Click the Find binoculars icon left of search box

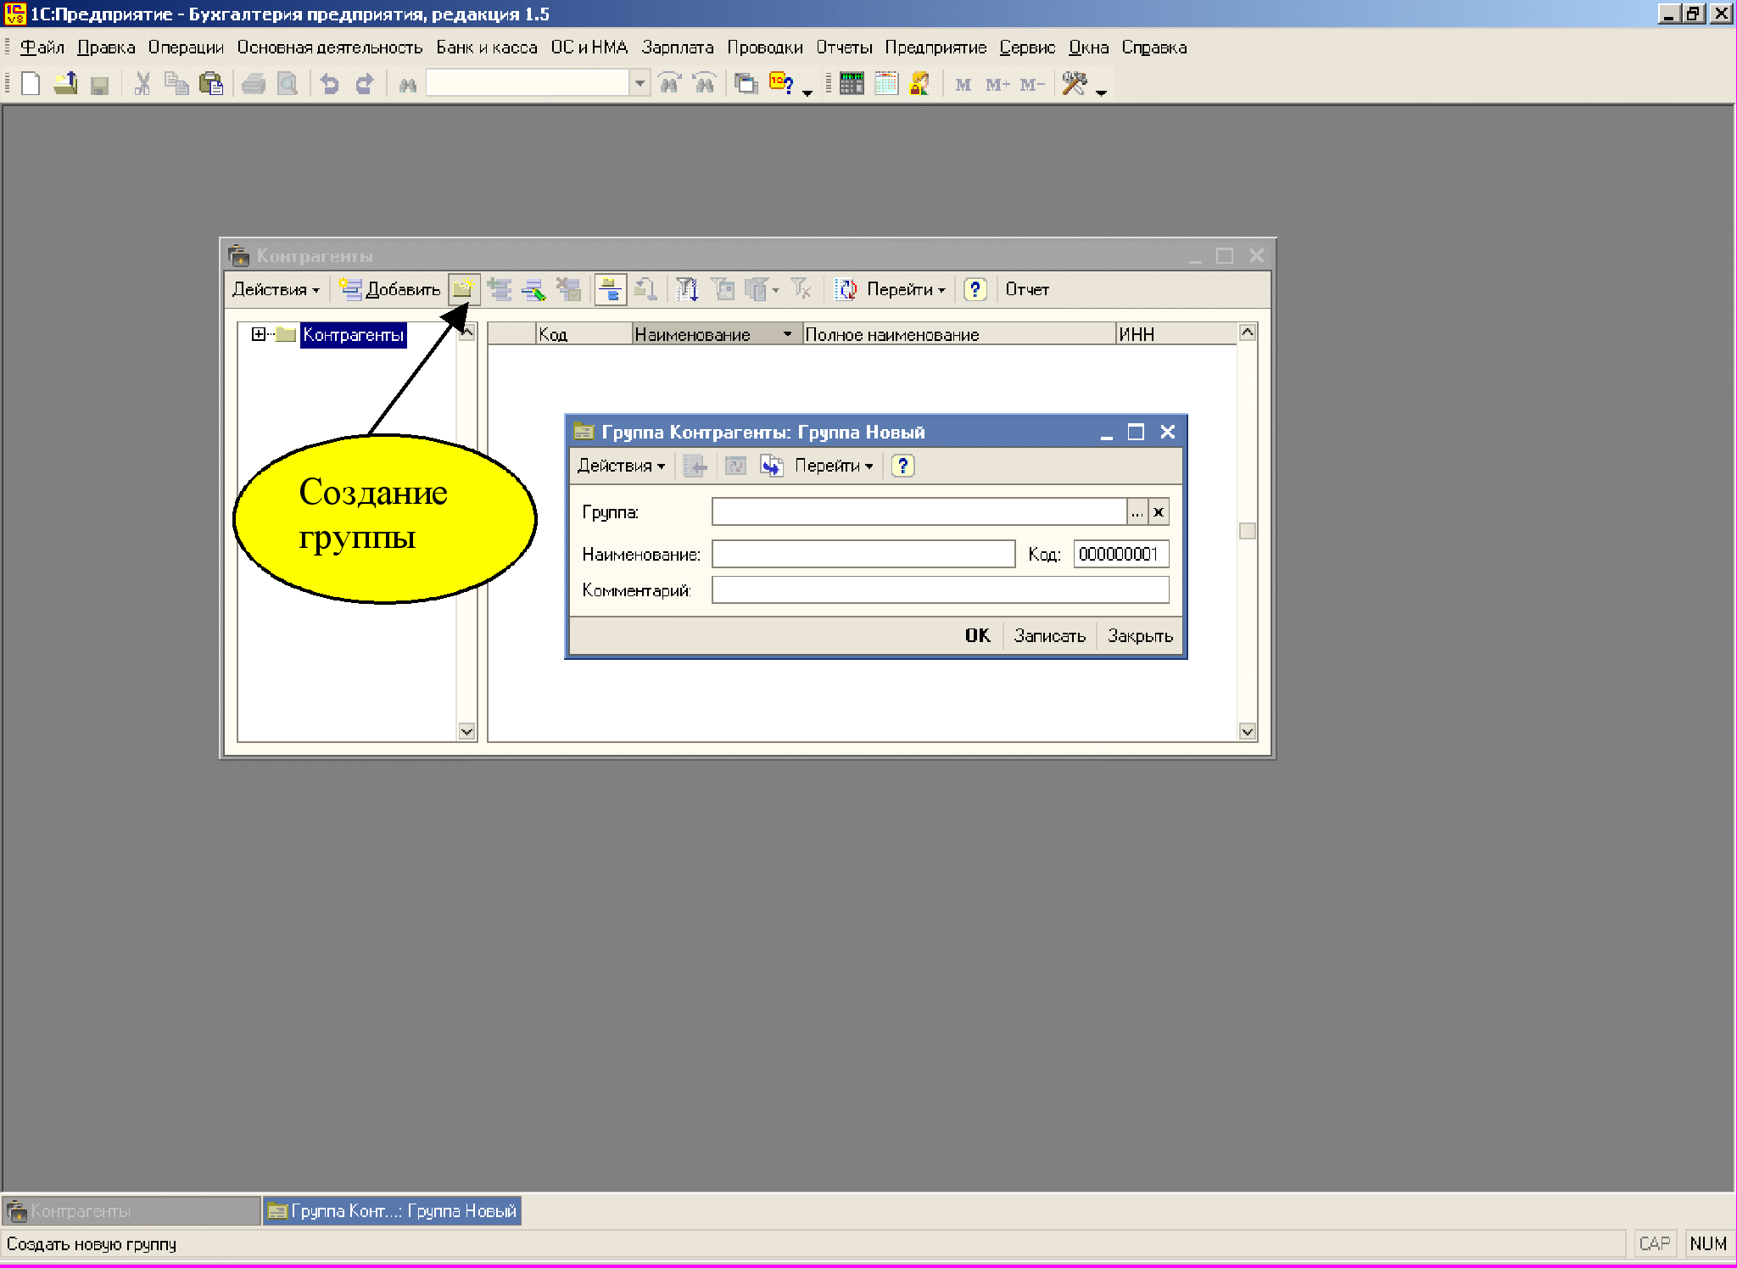click(408, 85)
